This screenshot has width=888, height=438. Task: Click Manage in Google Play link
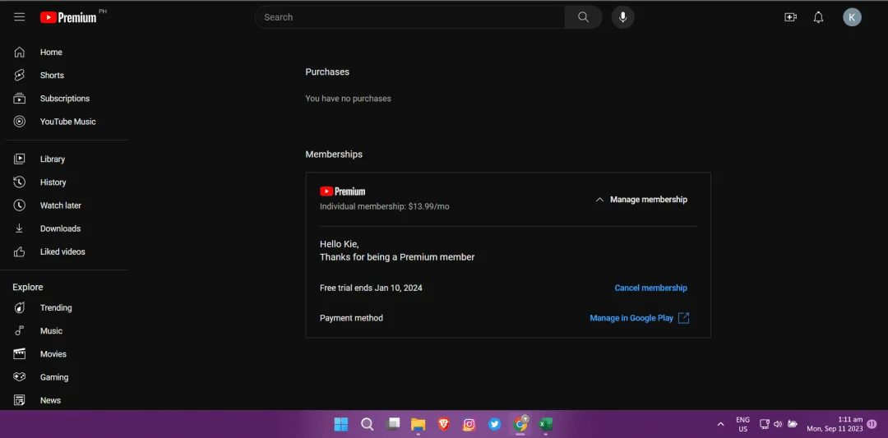631,318
